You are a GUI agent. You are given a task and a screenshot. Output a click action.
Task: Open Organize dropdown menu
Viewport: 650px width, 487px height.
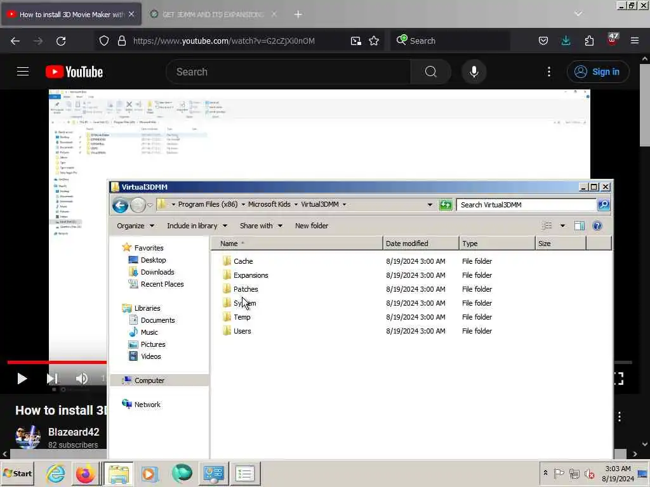coord(135,226)
